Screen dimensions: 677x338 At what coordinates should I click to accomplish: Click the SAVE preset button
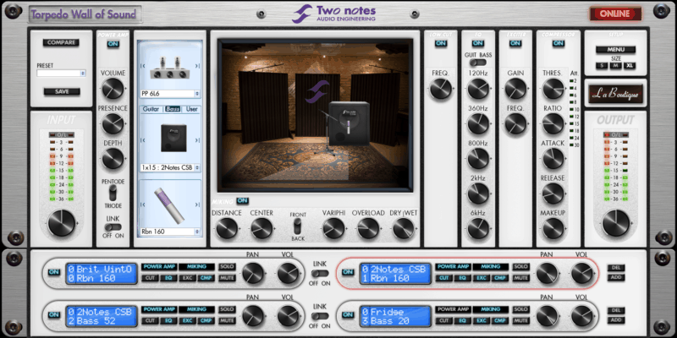pyautogui.click(x=62, y=91)
